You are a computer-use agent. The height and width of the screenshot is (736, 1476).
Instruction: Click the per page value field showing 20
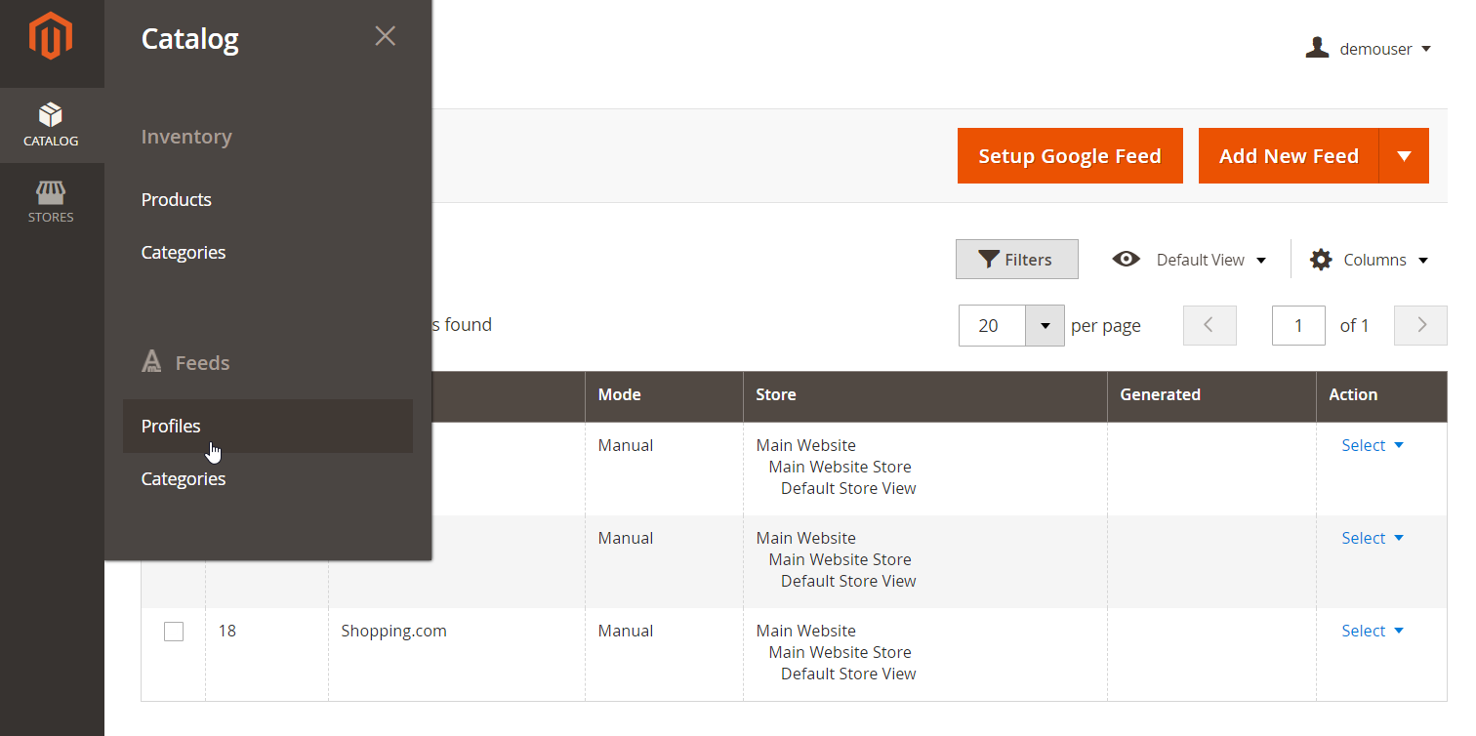[x=992, y=325]
